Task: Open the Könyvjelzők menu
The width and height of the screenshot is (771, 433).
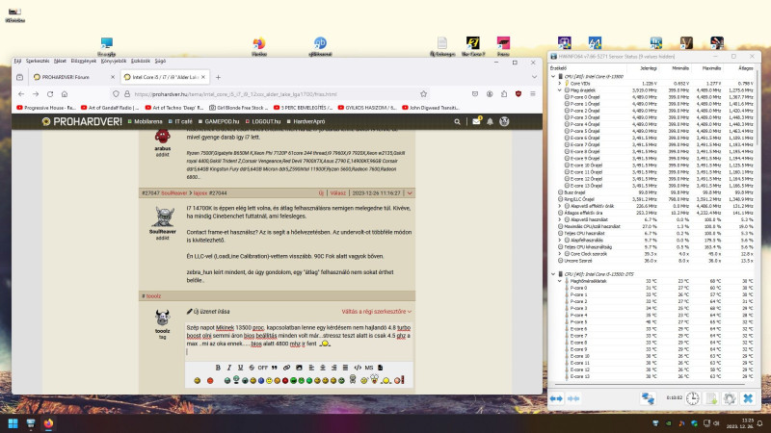Action: (x=114, y=62)
